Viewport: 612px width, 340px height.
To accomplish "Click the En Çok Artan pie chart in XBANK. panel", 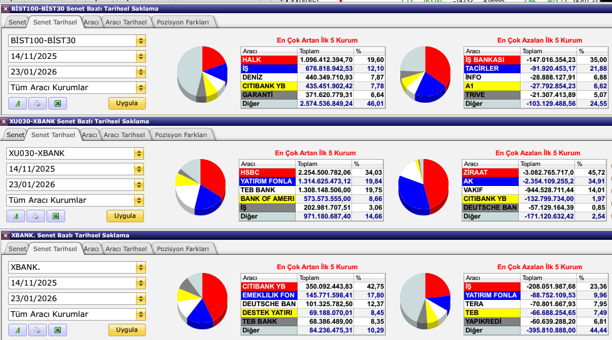I will tap(202, 299).
